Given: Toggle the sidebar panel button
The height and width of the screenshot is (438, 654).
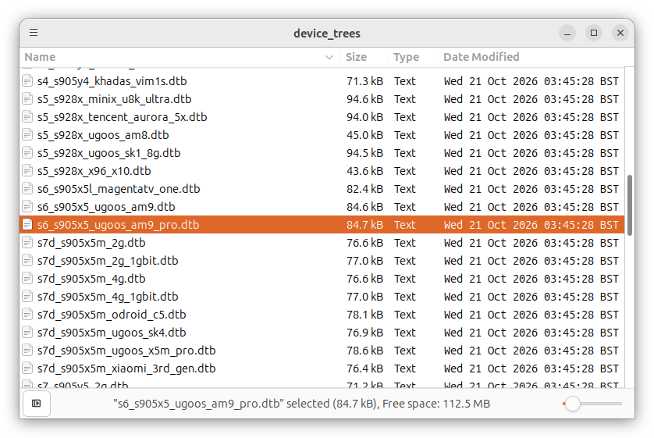Looking at the screenshot, I should (37, 404).
